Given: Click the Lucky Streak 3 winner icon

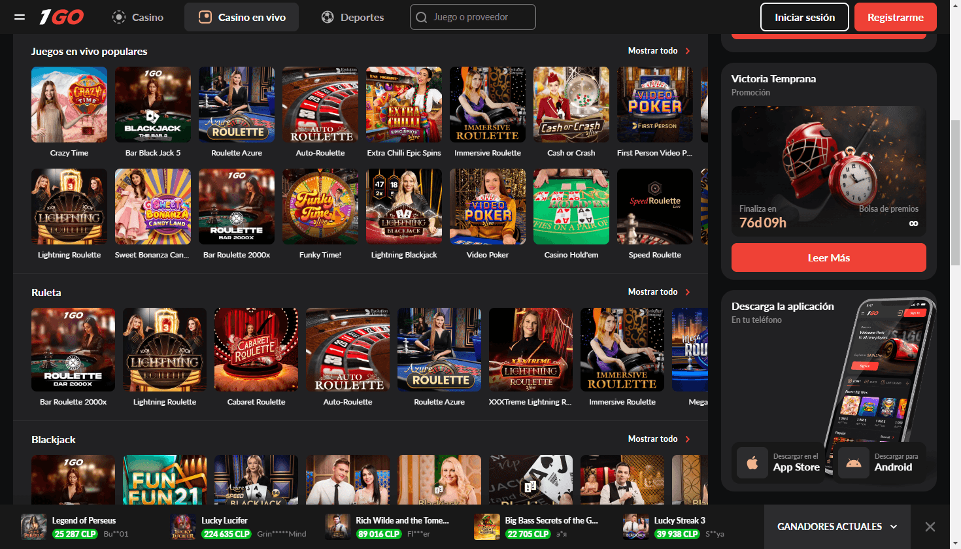Looking at the screenshot, I should (x=635, y=527).
